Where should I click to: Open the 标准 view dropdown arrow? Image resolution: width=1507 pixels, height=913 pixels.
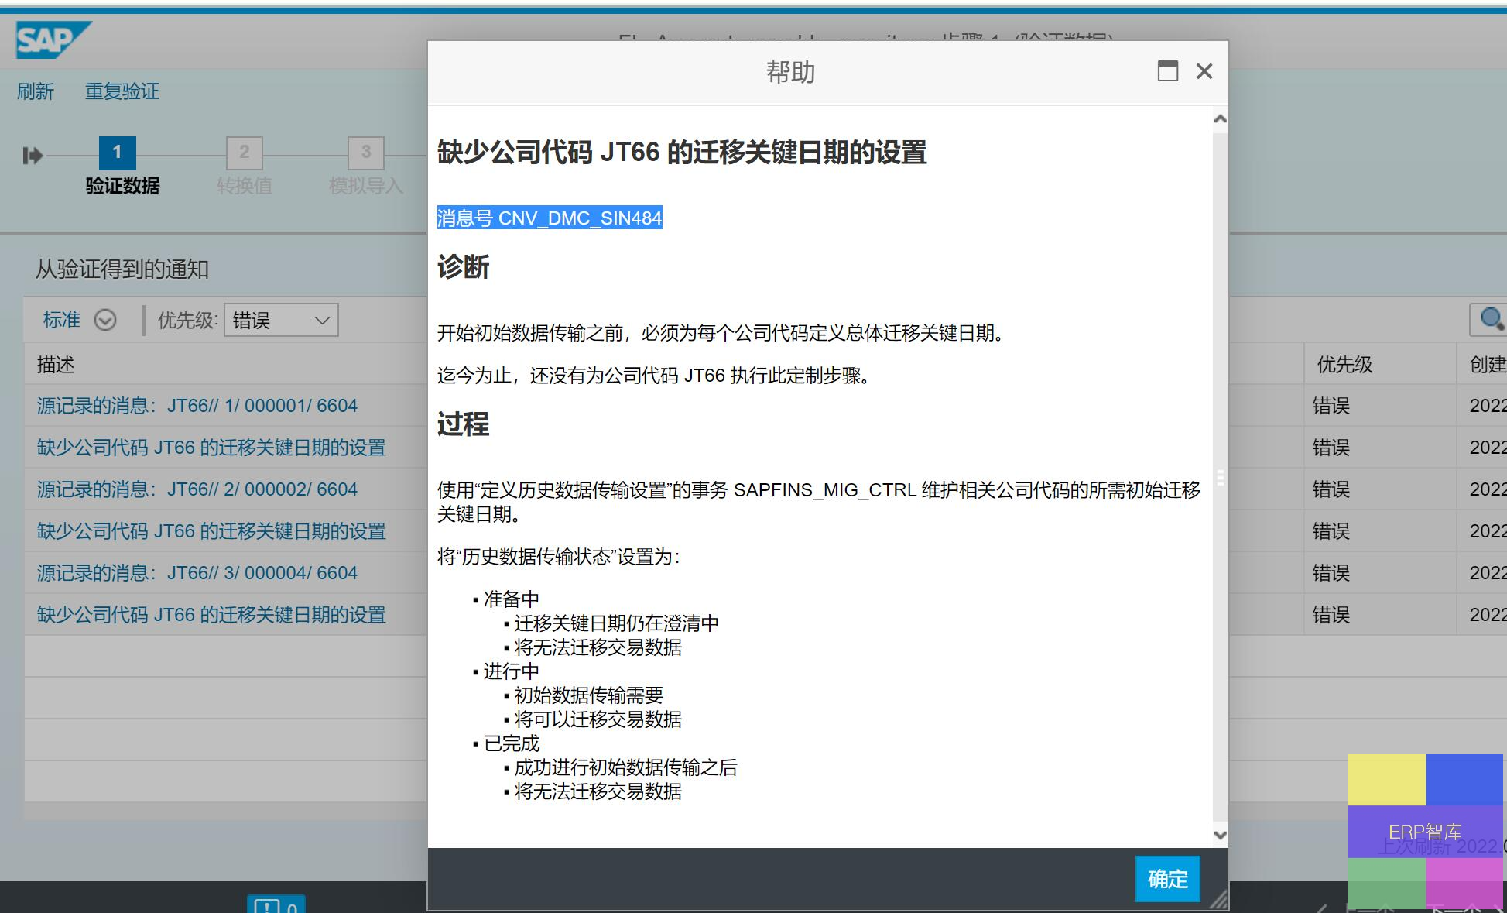105,320
